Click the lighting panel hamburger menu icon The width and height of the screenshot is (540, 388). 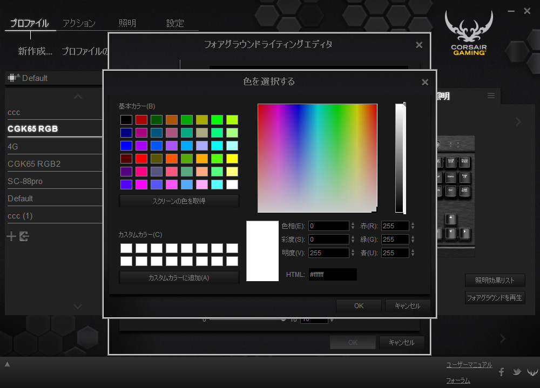(x=491, y=96)
